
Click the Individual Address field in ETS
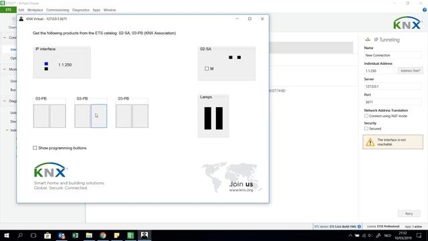click(x=379, y=71)
